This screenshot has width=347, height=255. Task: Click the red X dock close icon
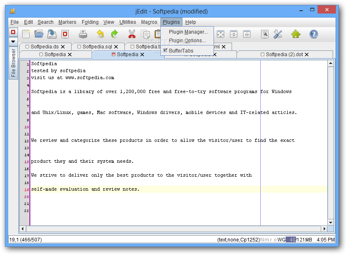point(13,32)
